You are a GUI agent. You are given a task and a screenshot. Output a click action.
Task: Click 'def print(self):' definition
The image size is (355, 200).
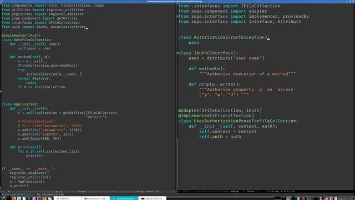[26, 147]
